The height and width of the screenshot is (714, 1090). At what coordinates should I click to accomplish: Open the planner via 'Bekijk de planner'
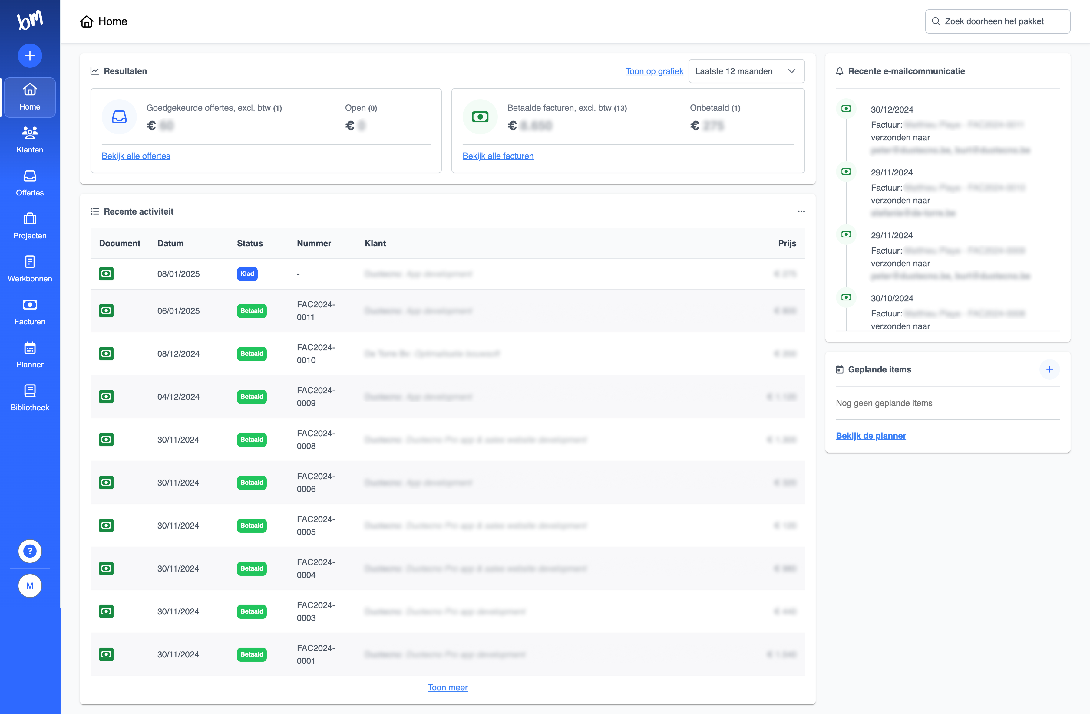(x=870, y=435)
